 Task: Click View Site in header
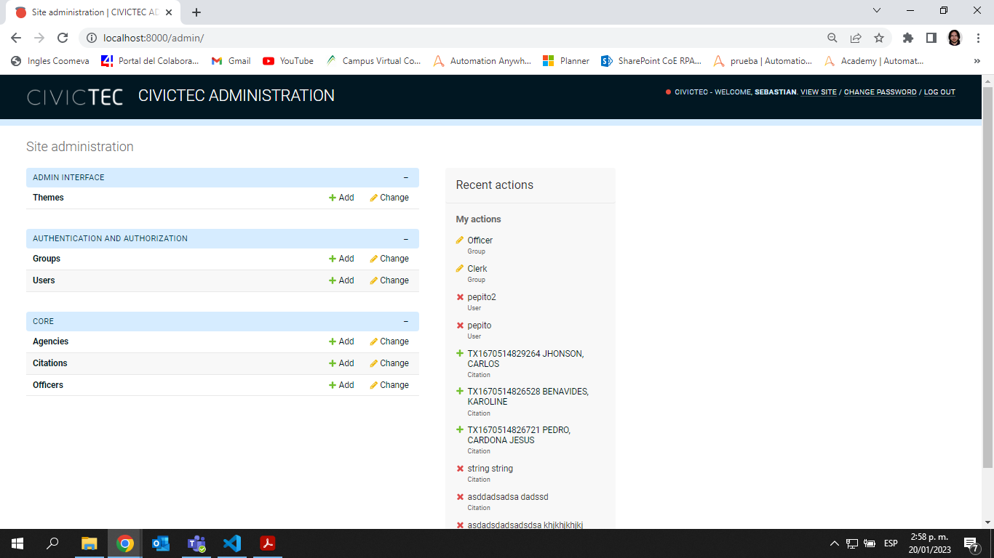click(819, 92)
